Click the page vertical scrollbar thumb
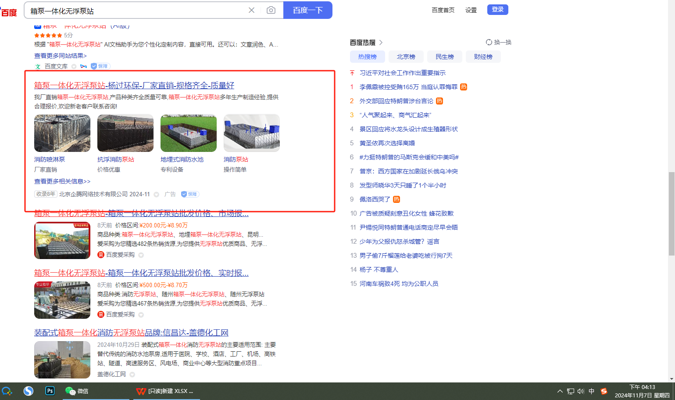Screen dimensions: 675x400 click(671, 213)
